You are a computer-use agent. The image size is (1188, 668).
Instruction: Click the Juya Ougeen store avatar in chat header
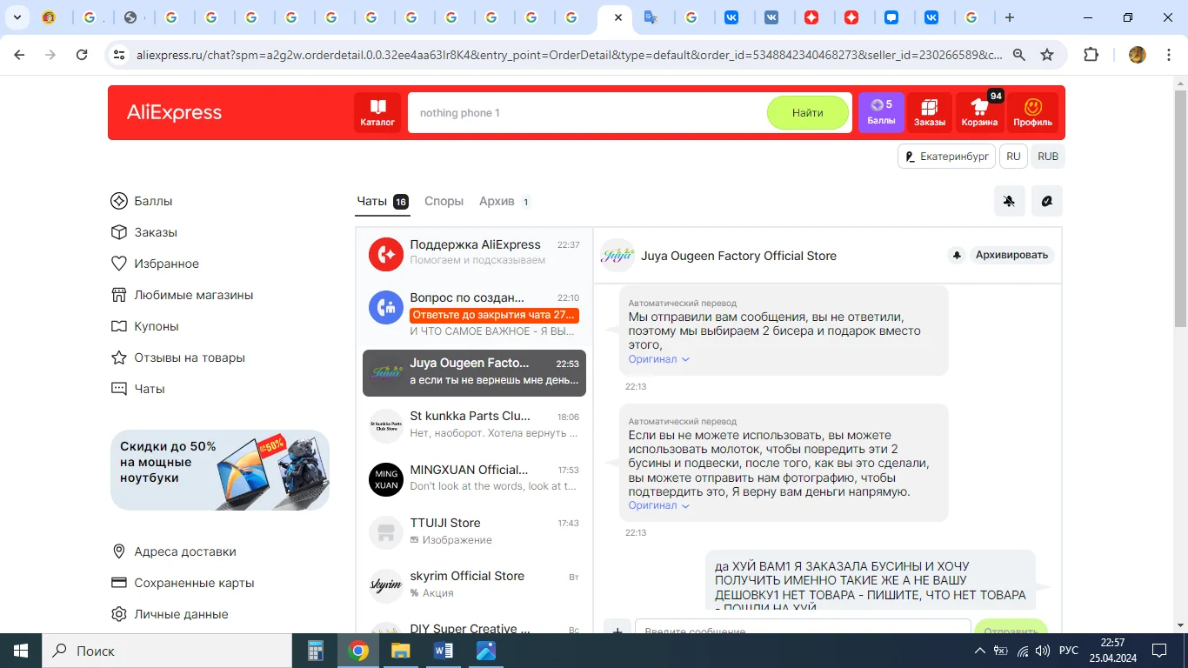click(x=617, y=256)
